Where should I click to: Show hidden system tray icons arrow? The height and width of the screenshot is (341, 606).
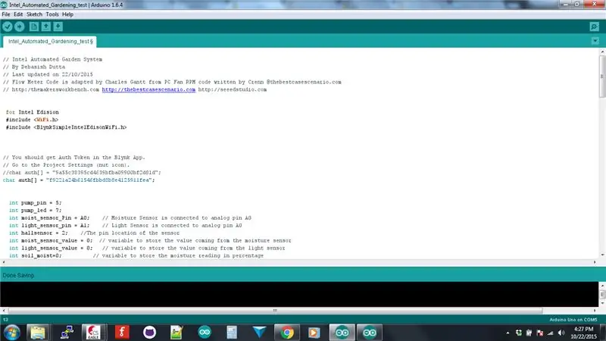508,333
